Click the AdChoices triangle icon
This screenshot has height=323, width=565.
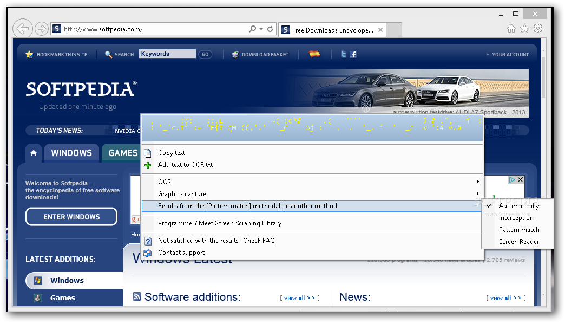(512, 180)
